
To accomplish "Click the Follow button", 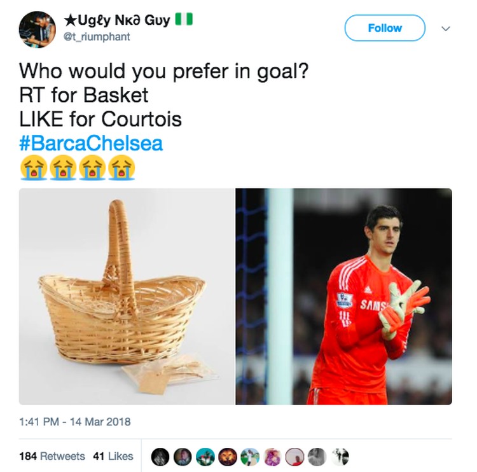I will 385,28.
